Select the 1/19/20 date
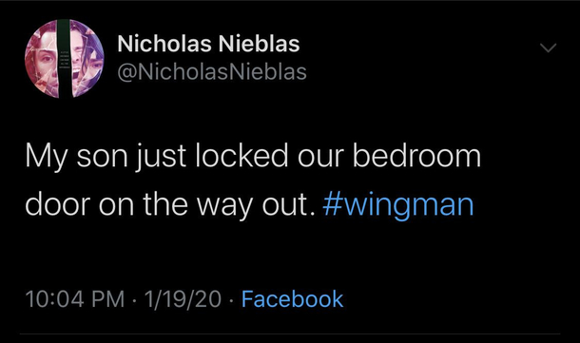Viewport: 580px width, 343px height. 183,299
